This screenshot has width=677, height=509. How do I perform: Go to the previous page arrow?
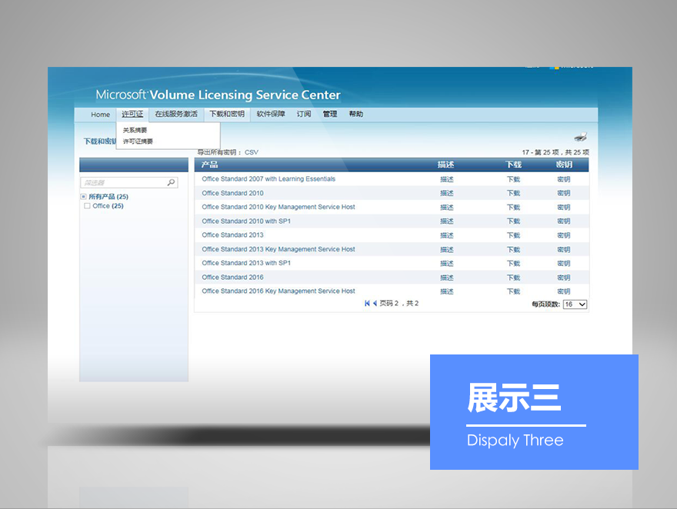click(375, 304)
